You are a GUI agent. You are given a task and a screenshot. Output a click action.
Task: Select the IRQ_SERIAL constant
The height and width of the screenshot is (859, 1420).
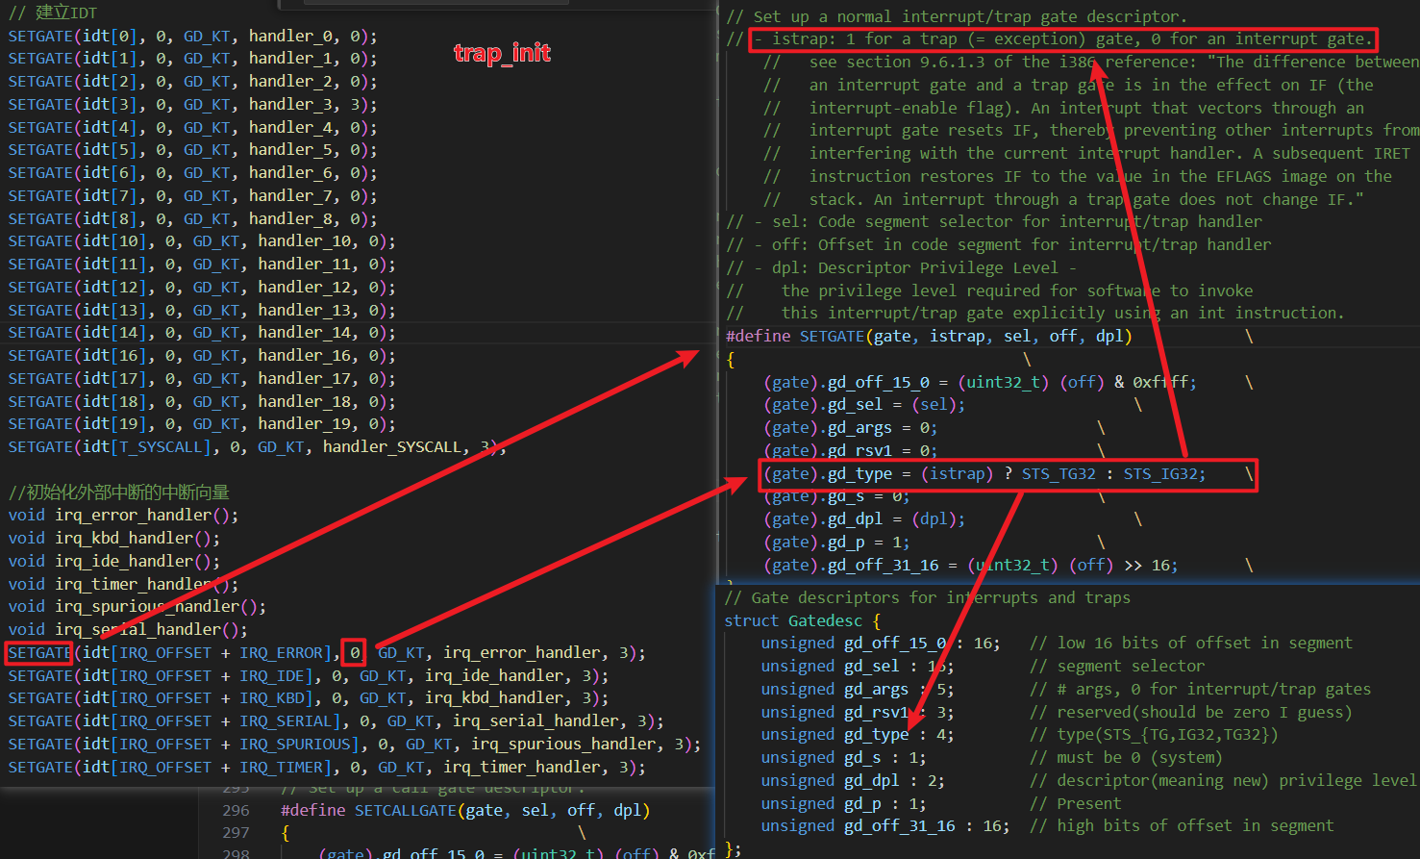tap(286, 720)
